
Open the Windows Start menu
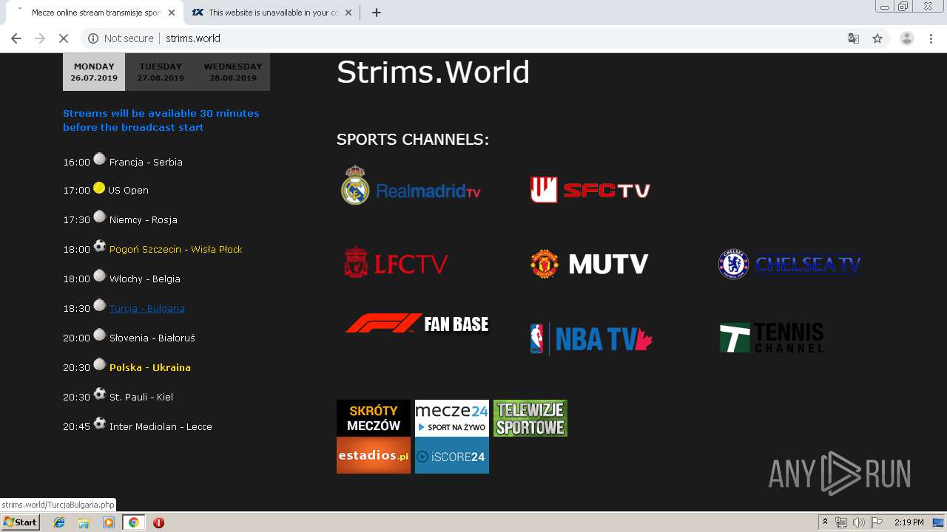21,522
